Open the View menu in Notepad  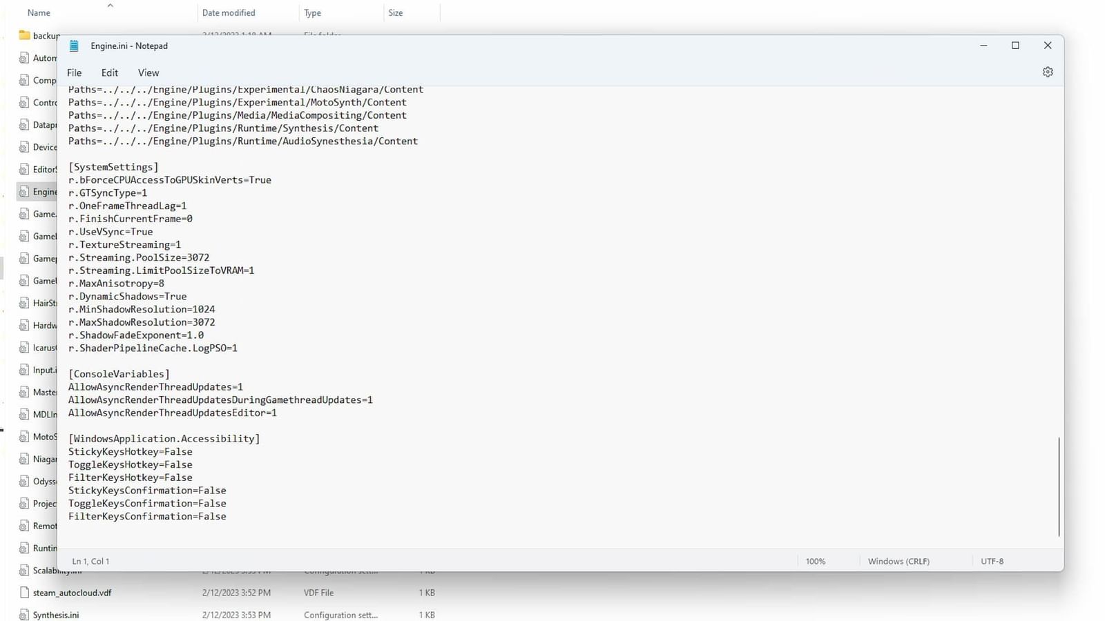pos(148,73)
